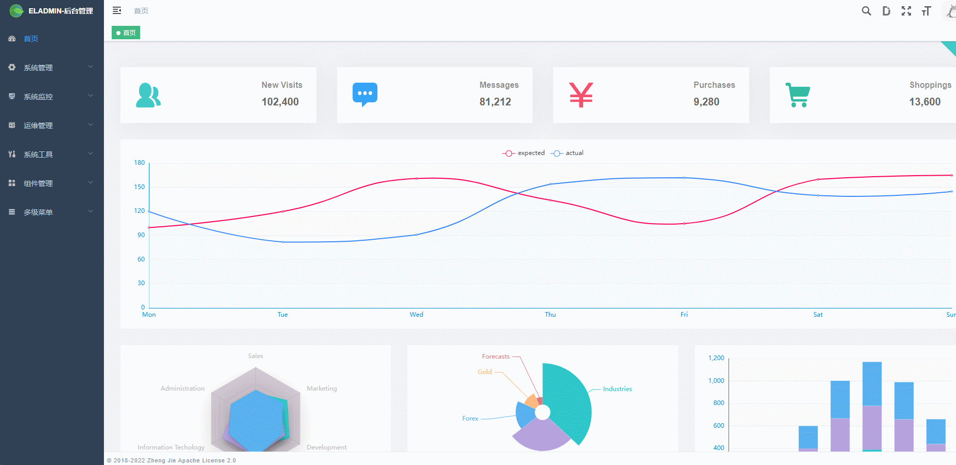This screenshot has width=956, height=465.
Task: Select 首页 in the sidebar menu
Action: (x=31, y=39)
